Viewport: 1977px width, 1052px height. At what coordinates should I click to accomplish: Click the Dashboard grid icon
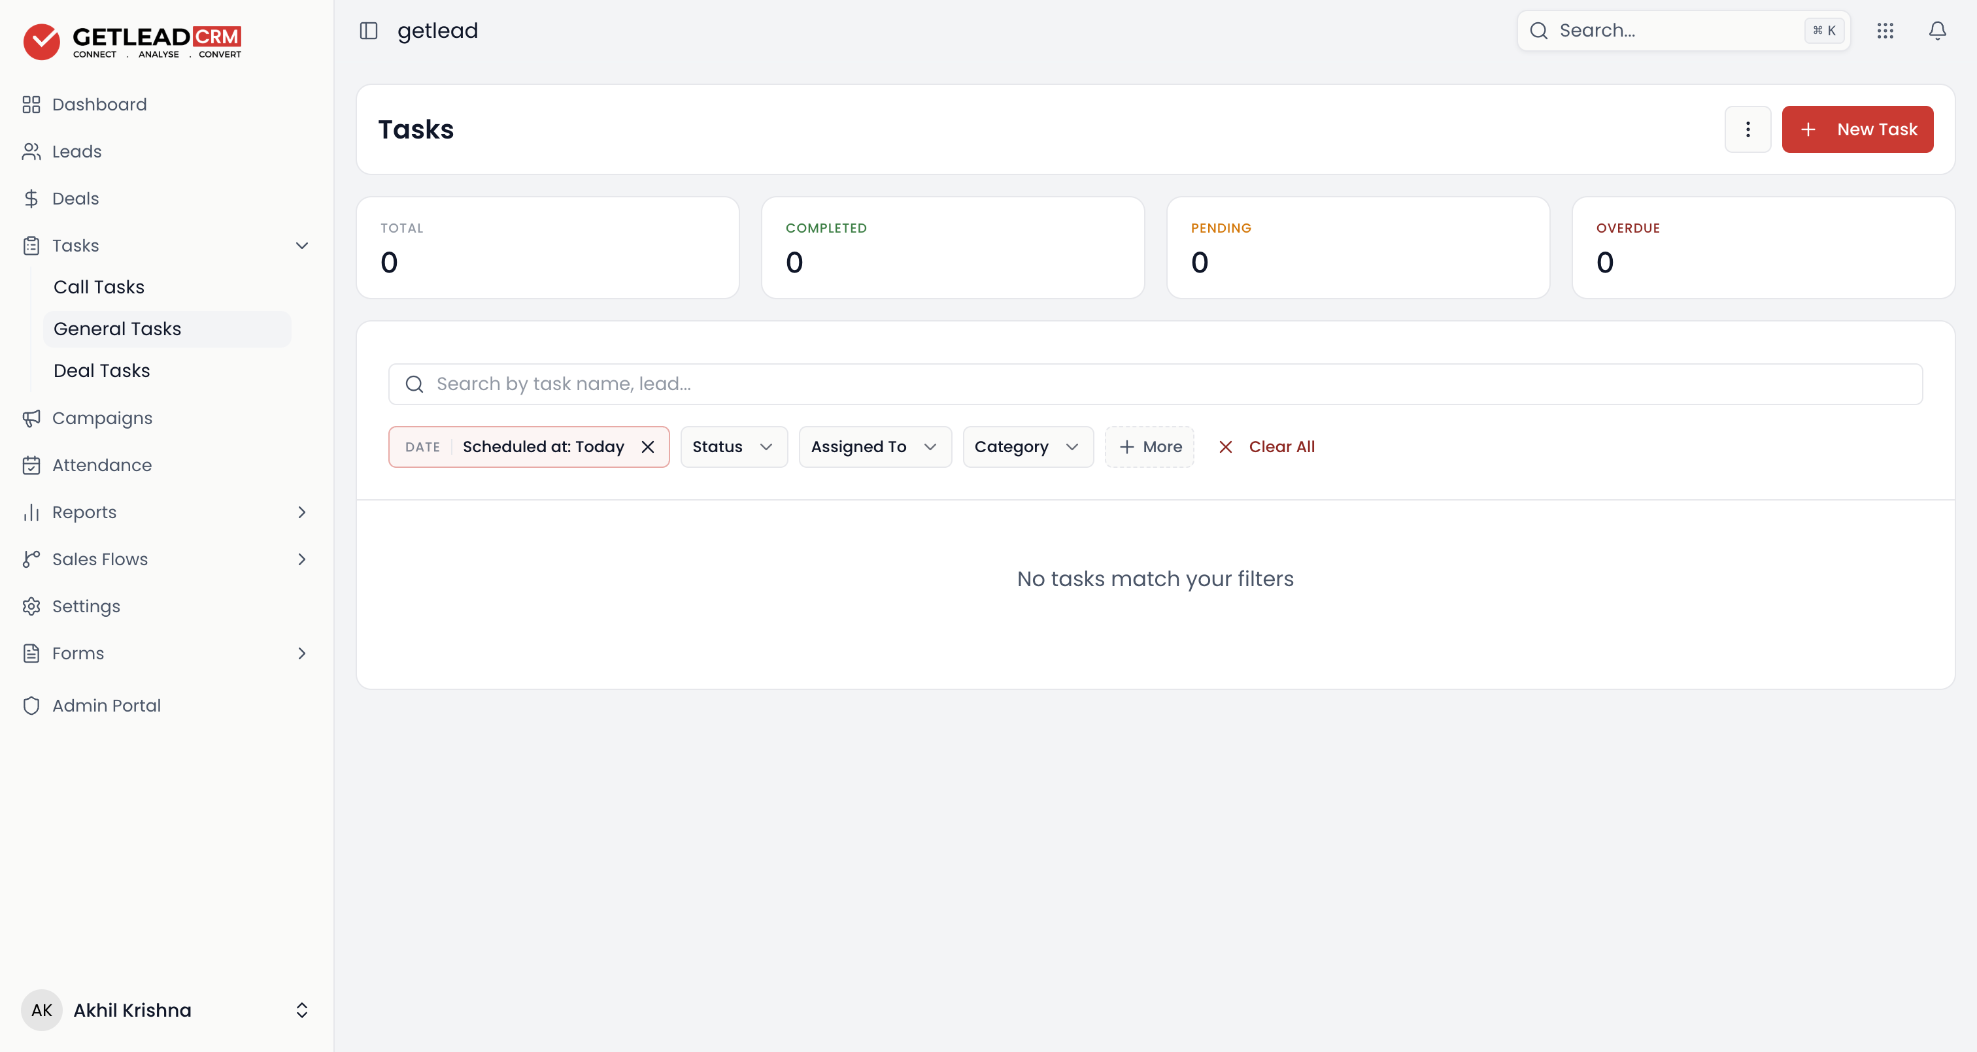coord(31,105)
